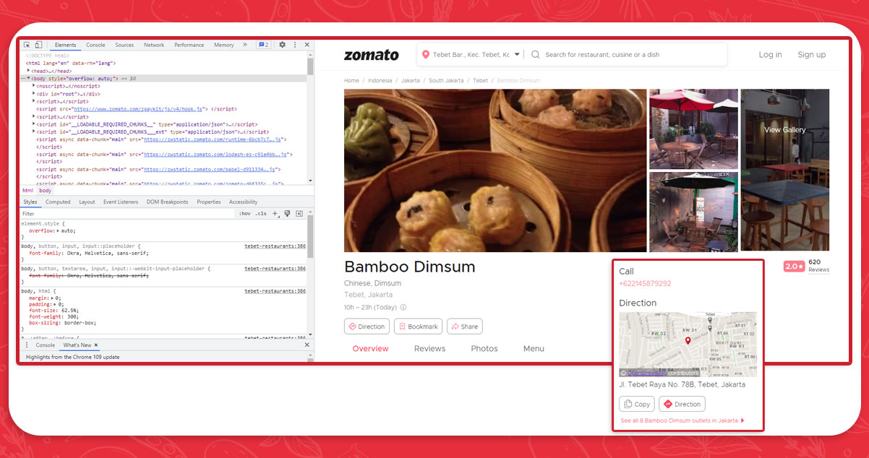Click the Bookmark button for Bamboo Dimsum

click(419, 327)
